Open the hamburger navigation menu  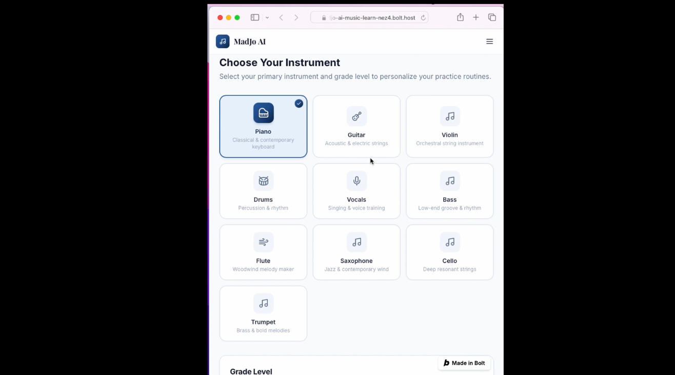[x=489, y=41]
